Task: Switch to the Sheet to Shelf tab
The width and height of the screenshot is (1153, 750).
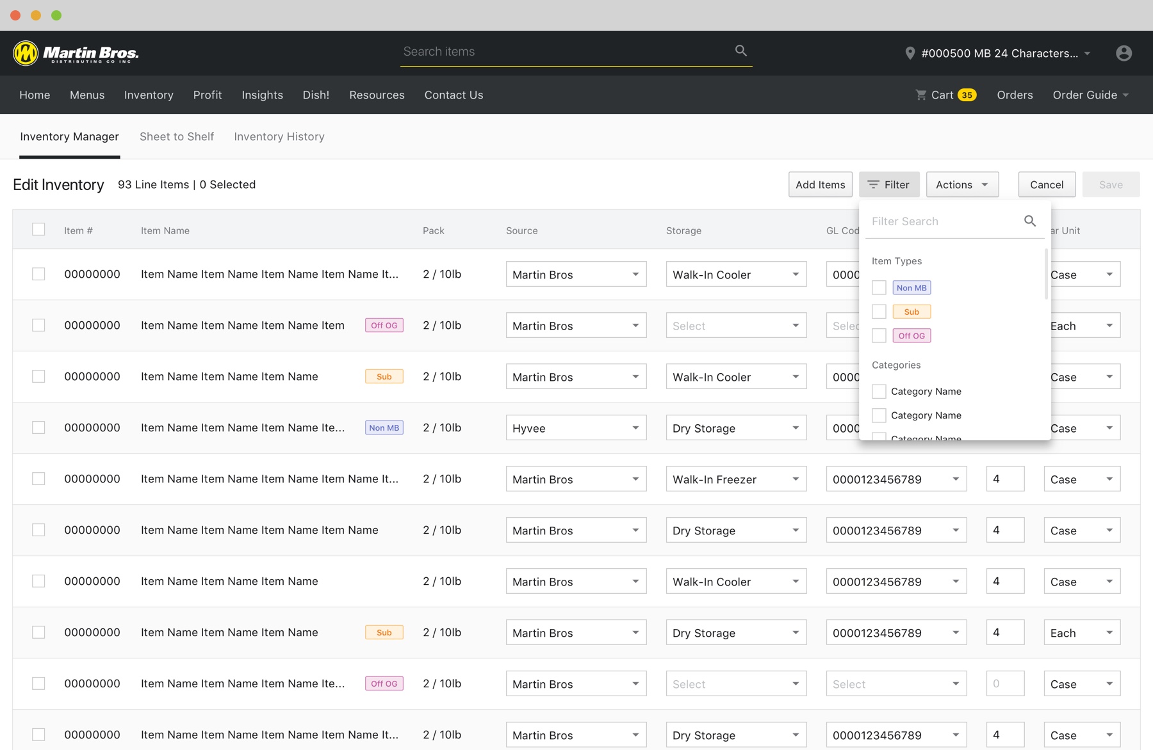Action: (x=177, y=136)
